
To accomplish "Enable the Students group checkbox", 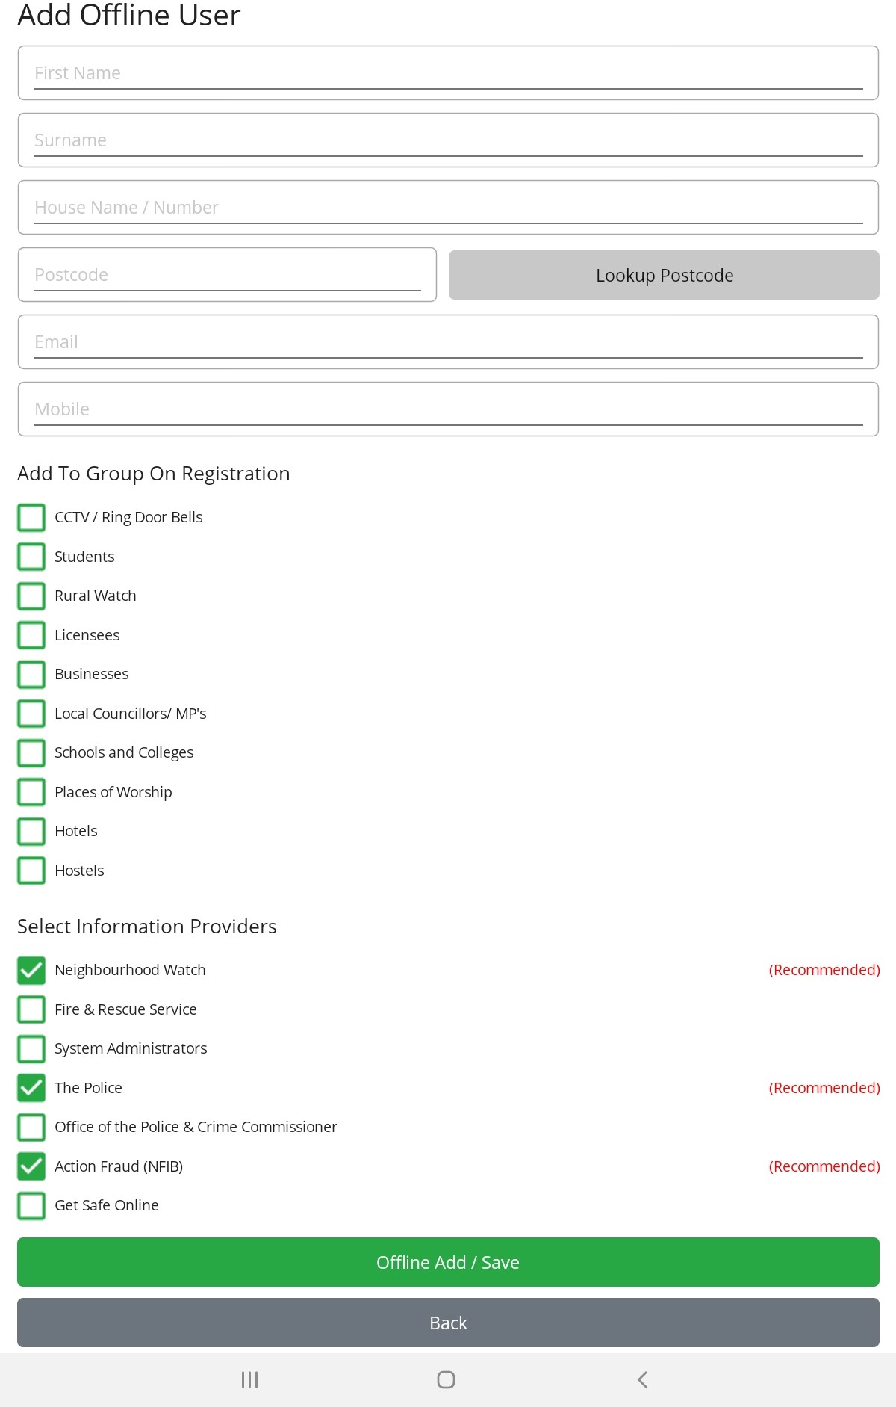I will click(x=31, y=557).
